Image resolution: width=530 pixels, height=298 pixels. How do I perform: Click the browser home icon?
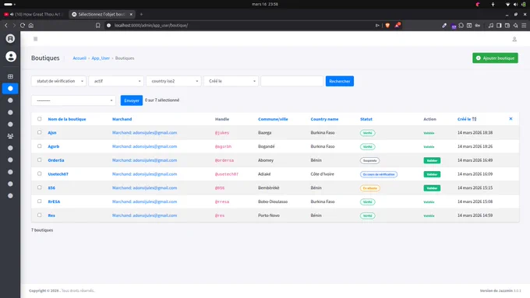pos(31,26)
